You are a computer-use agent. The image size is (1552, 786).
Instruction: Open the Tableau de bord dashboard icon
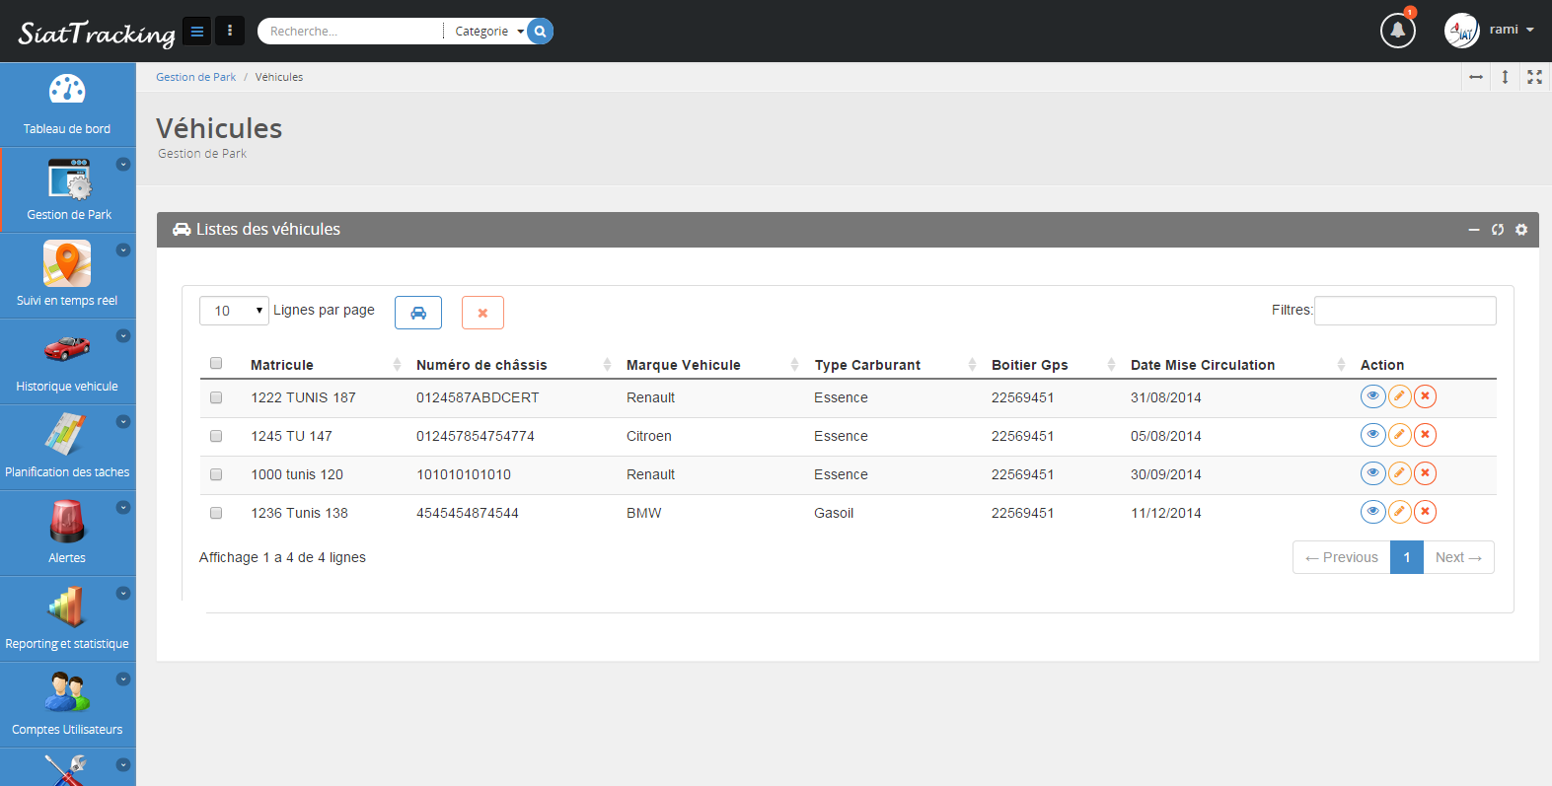[67, 91]
